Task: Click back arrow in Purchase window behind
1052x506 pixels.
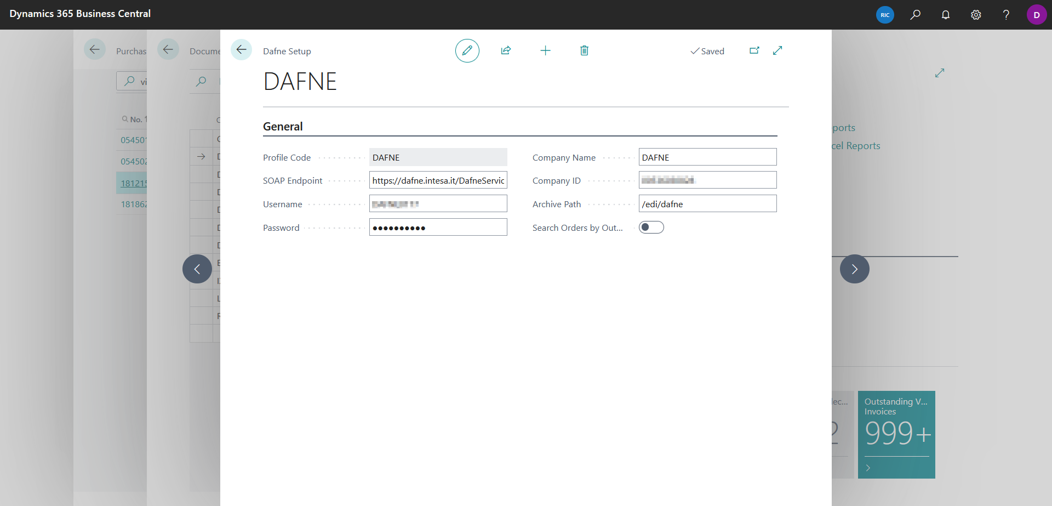Action: [x=95, y=49]
